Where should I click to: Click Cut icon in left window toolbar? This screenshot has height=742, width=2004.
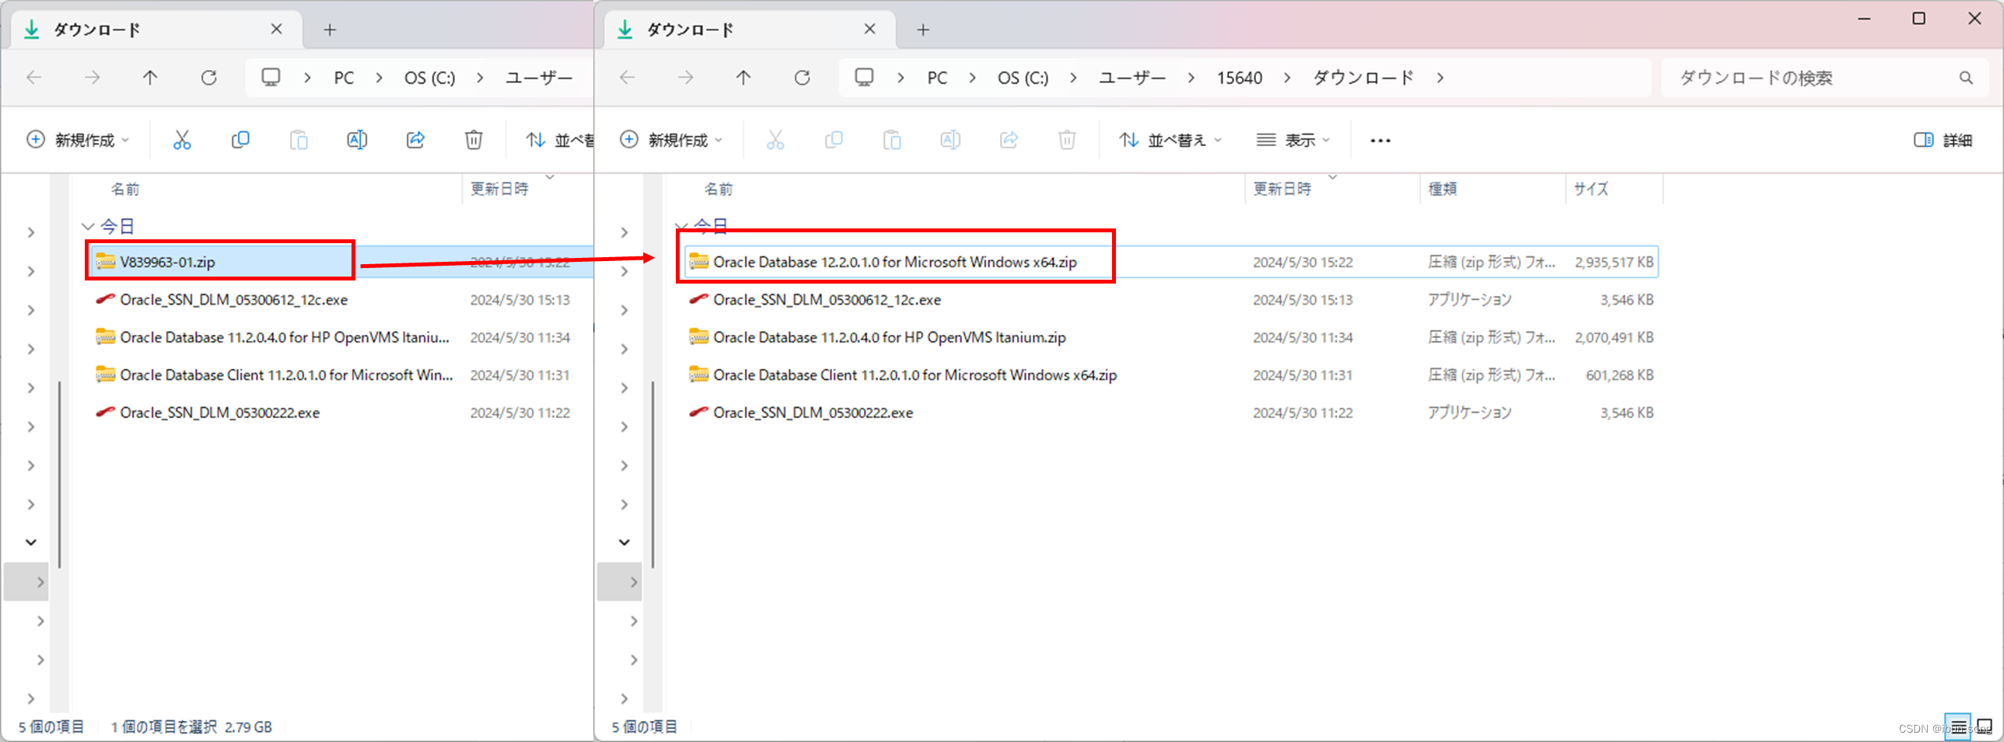pos(182,140)
